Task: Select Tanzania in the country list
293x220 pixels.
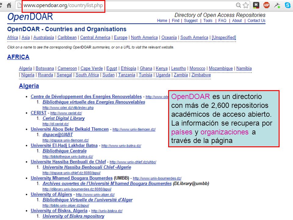Action: [x=126, y=75]
